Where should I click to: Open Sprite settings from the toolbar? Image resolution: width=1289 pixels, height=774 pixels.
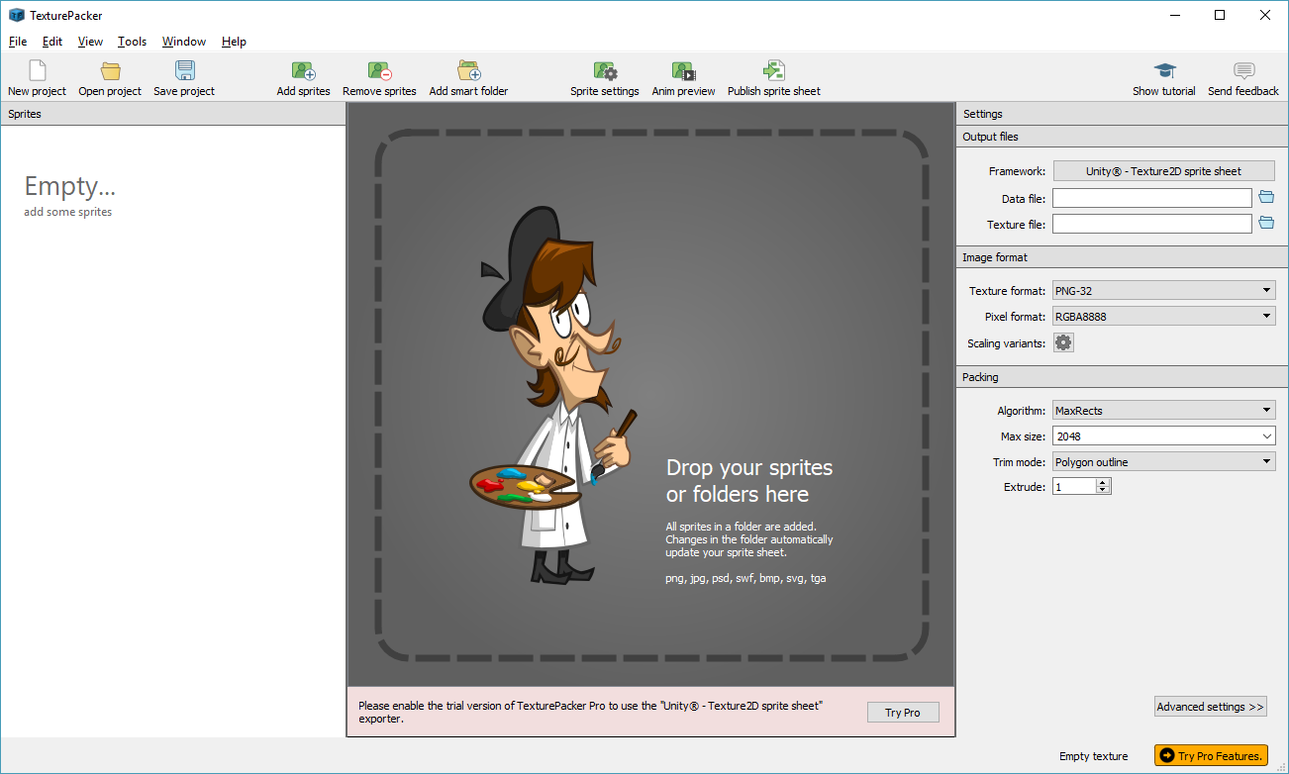click(604, 71)
